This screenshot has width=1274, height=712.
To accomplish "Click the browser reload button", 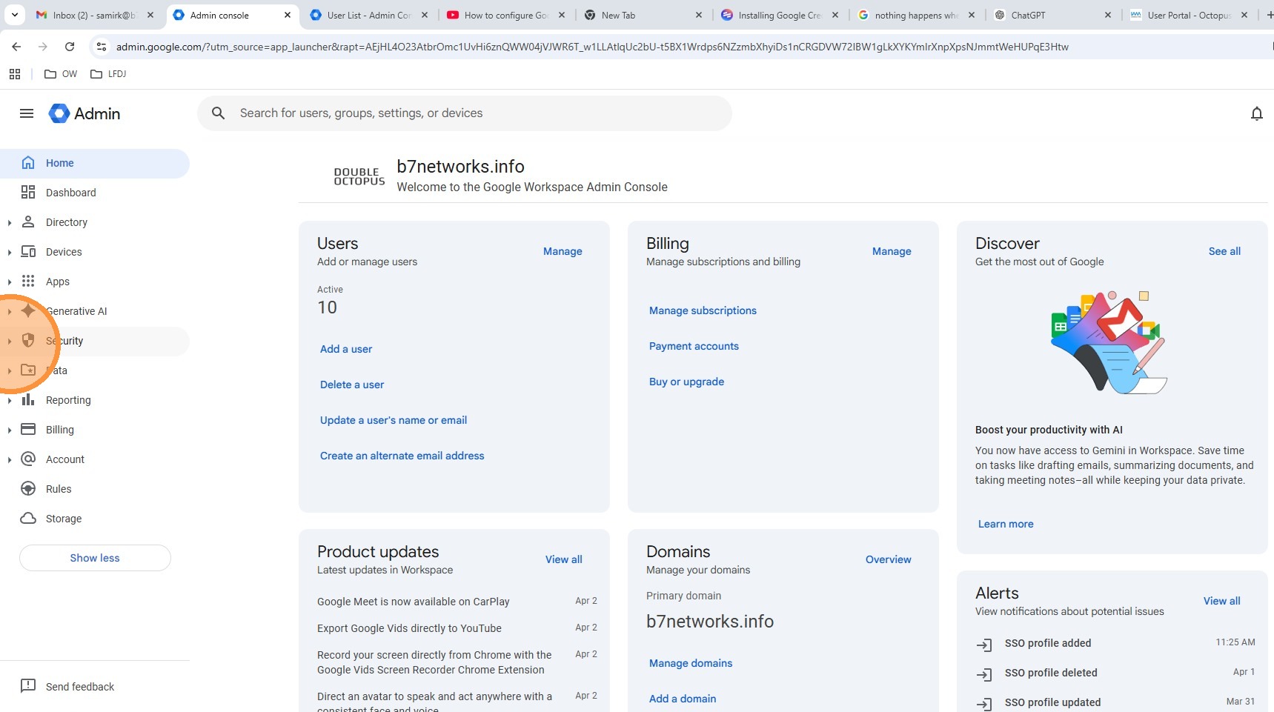I will 70,47.
